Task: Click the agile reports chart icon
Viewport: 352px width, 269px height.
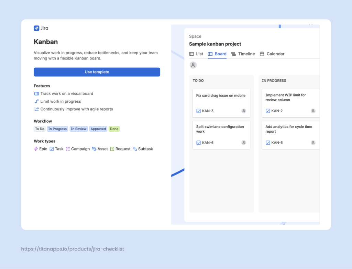Action: (x=36, y=109)
